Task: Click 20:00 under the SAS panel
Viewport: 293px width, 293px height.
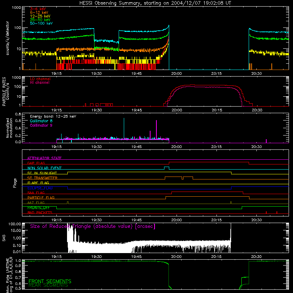Action: [x=177, y=257]
